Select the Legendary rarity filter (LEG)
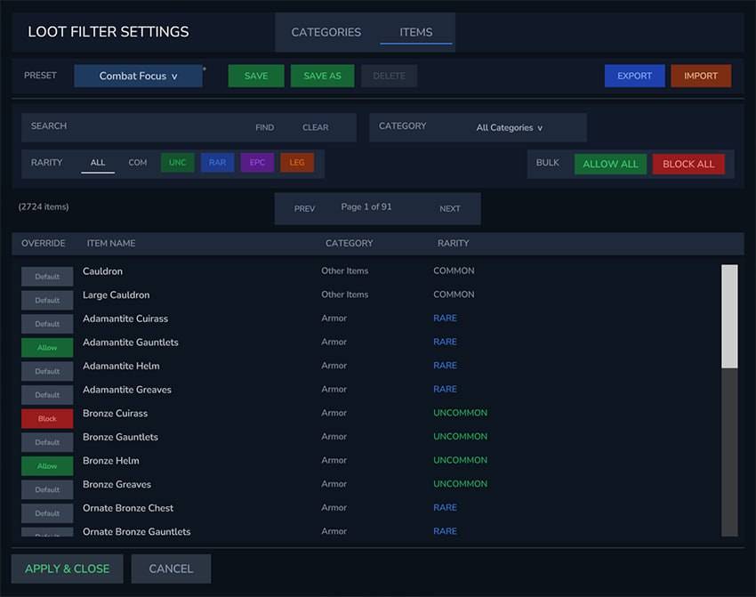Image resolution: width=756 pixels, height=597 pixels. [x=296, y=163]
